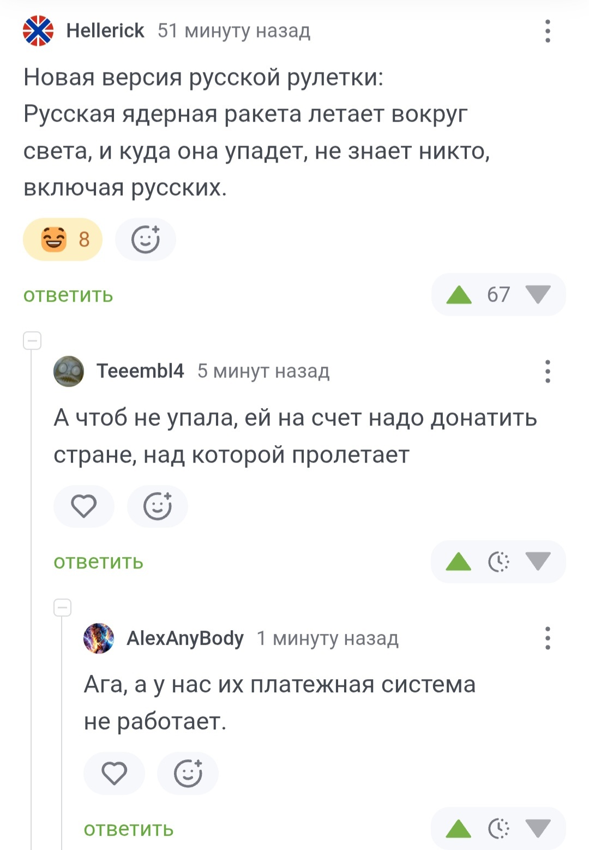589x850 pixels.
Task: Collapse Teeembl4's reply thread
Action: [32, 340]
